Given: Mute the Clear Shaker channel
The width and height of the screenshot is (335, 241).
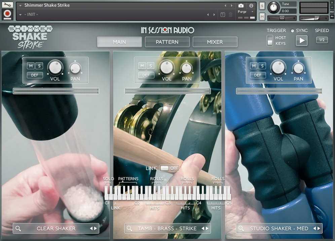Looking at the screenshot, I should click(31, 66).
